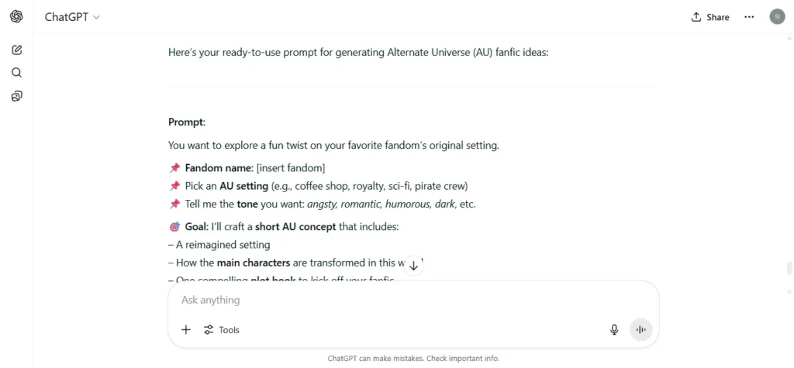The width and height of the screenshot is (794, 368).
Task: Click the Fandom name bullet line
Action: pos(247,167)
